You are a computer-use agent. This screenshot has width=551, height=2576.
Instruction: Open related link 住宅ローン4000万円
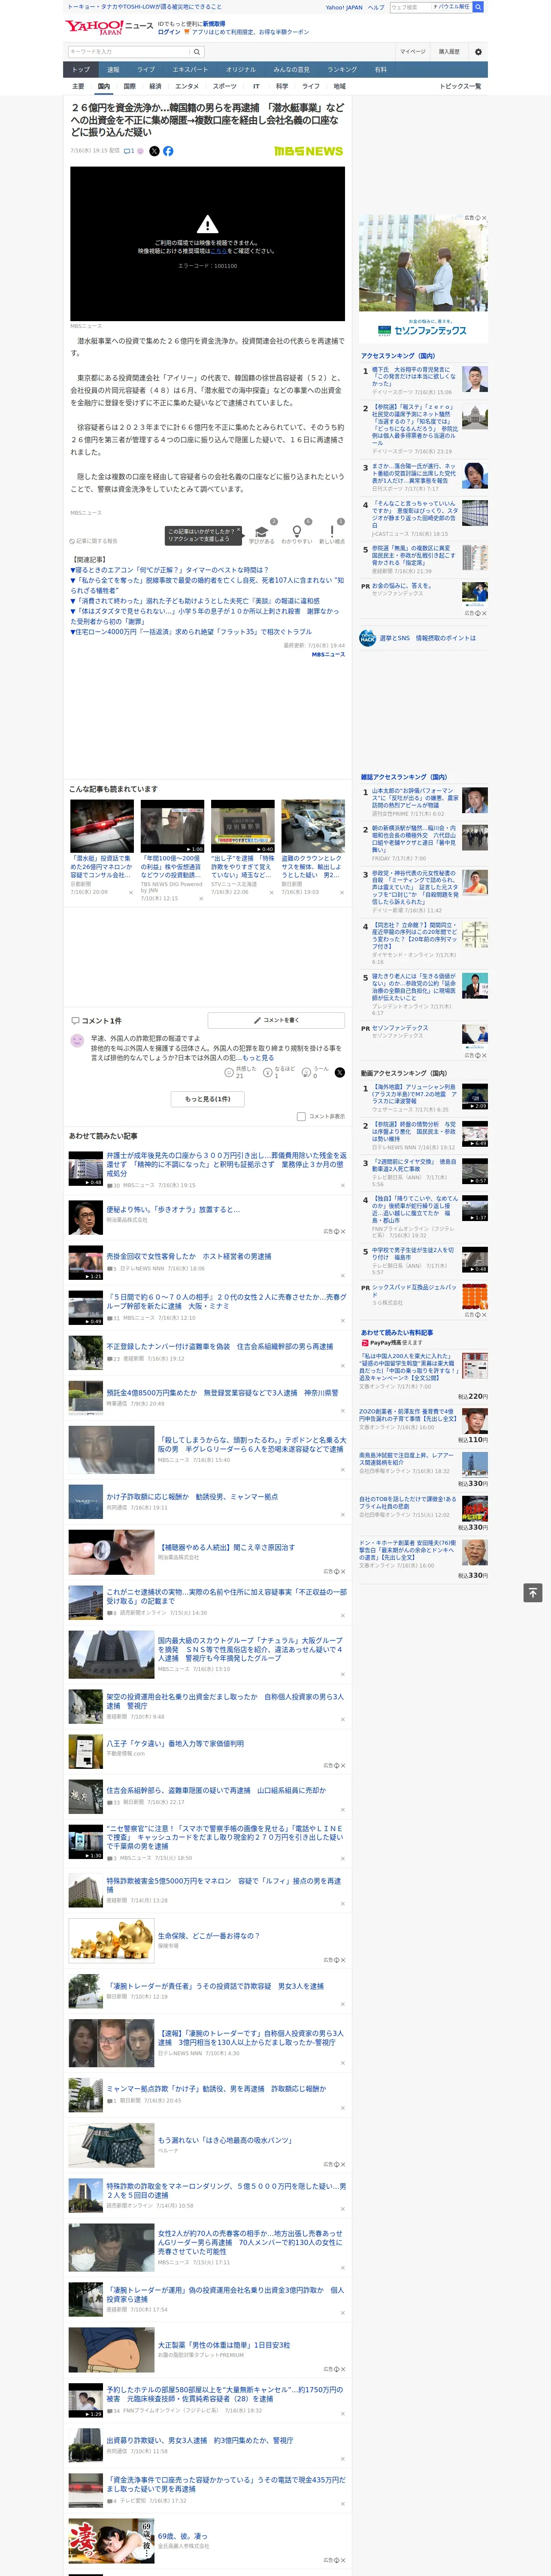pos(191,632)
